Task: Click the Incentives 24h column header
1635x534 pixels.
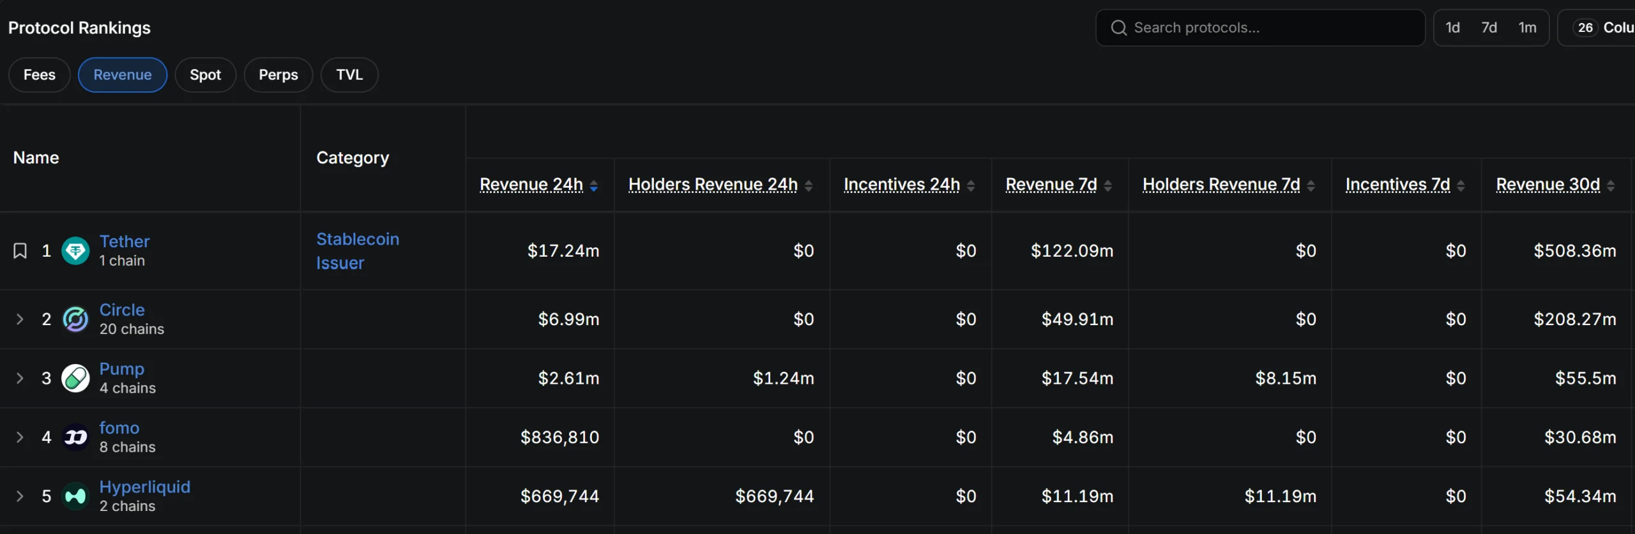Action: (902, 185)
